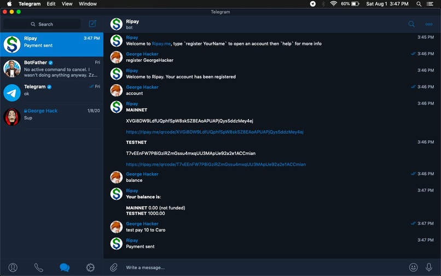The height and width of the screenshot is (276, 441).
Task: Click Ripay name in chat header
Action: click(132, 21)
